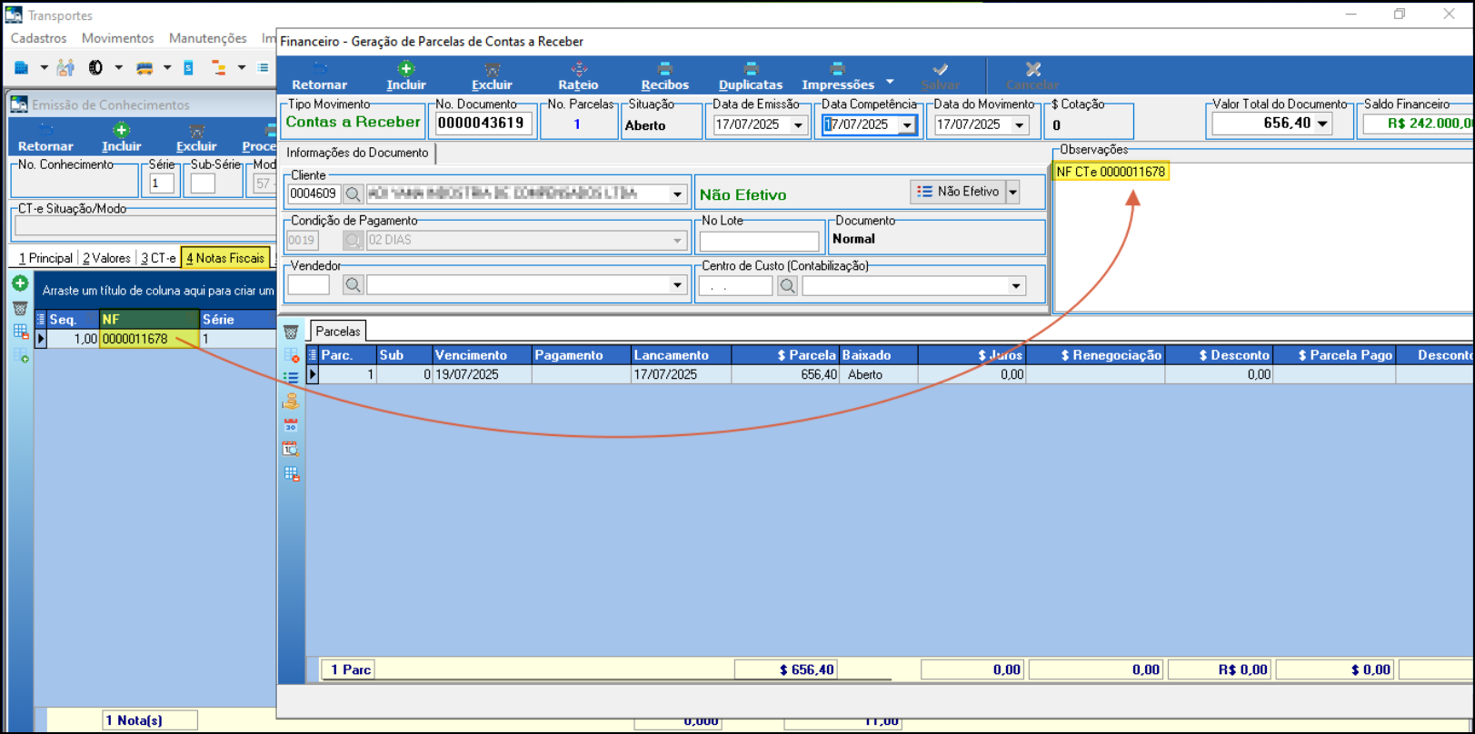Open Data Competência date picker
1475x734 pixels.
point(907,125)
